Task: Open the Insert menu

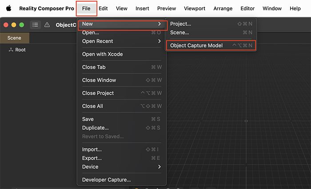Action: (x=142, y=8)
